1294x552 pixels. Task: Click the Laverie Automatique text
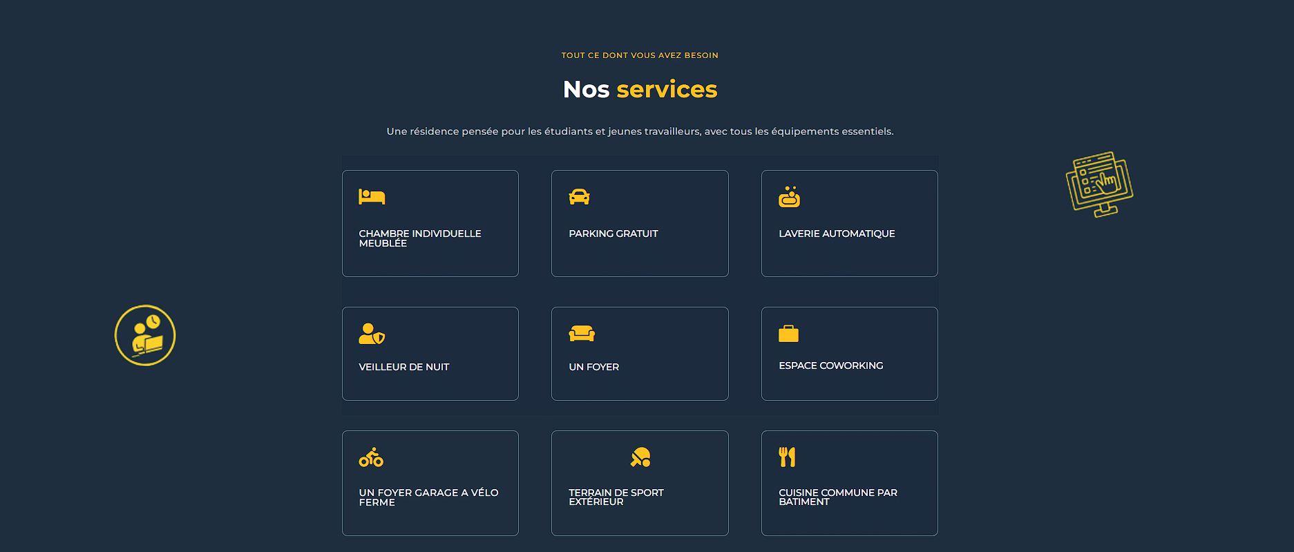point(837,234)
